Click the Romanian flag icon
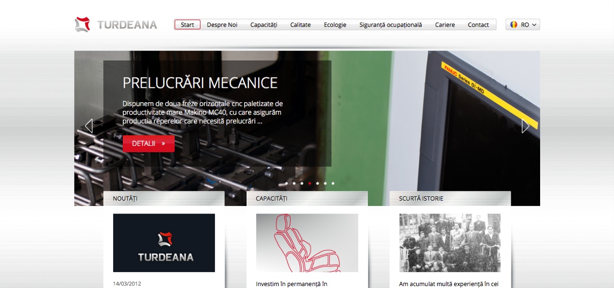 pos(514,24)
